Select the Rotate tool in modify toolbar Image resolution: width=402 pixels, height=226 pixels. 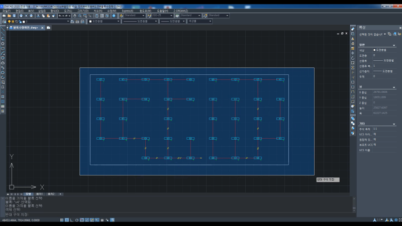(x=353, y=58)
